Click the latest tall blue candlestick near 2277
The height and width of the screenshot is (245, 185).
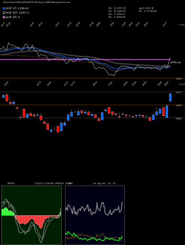coord(170,98)
